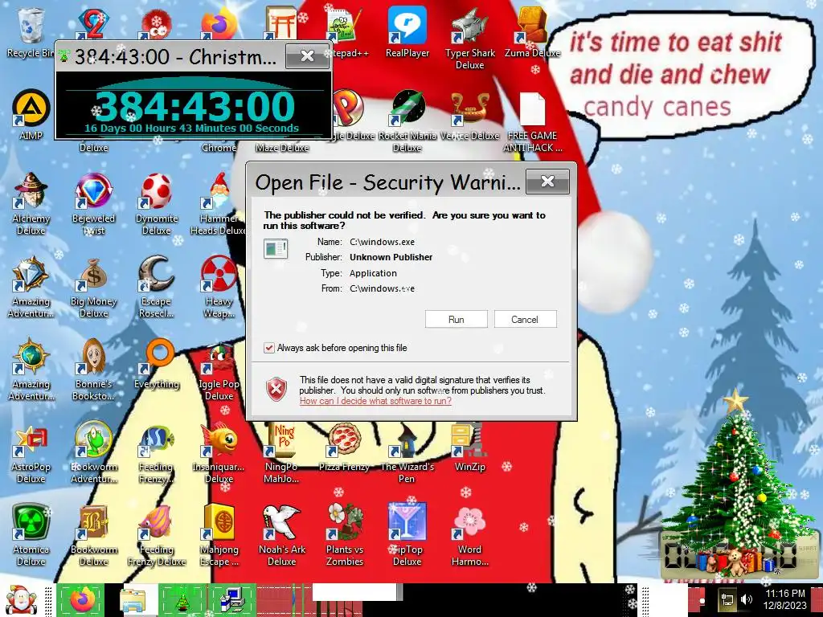823x617 pixels.
Task: Open NingPo MahJong shortcut
Action: point(282,454)
